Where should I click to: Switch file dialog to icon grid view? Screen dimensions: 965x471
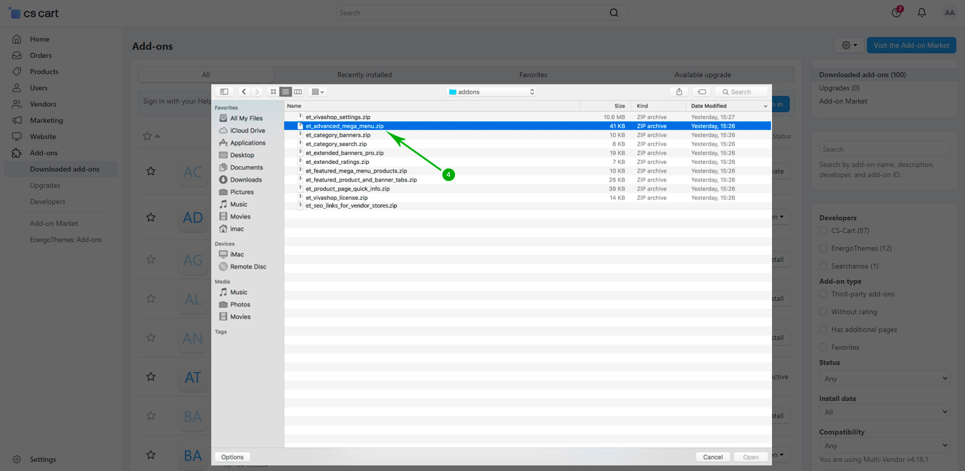point(273,92)
